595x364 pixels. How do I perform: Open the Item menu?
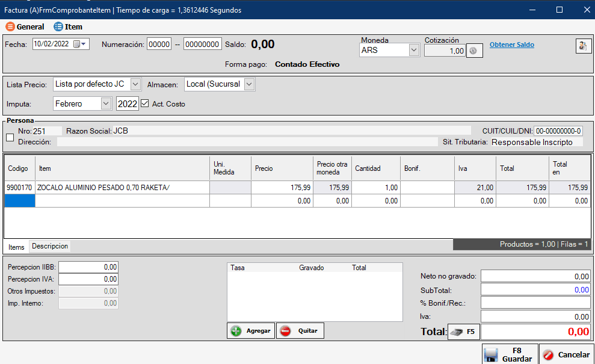pos(68,26)
